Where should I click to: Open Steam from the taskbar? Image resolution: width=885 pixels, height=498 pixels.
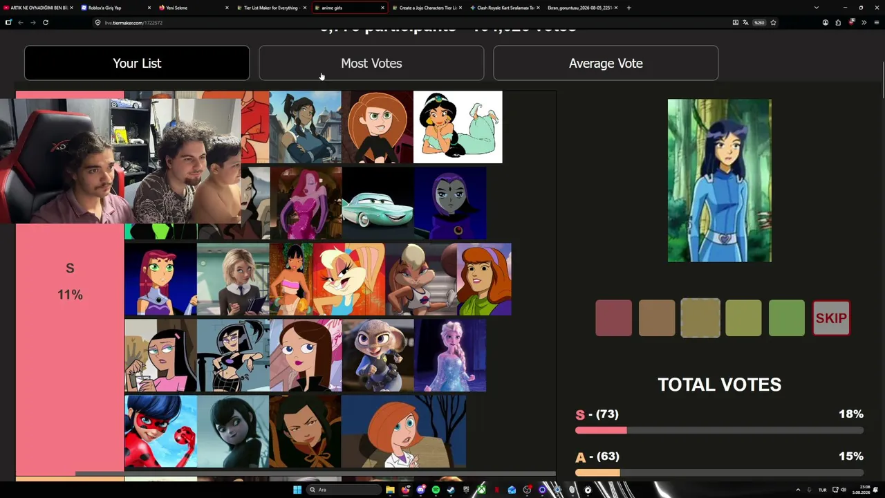(451, 490)
